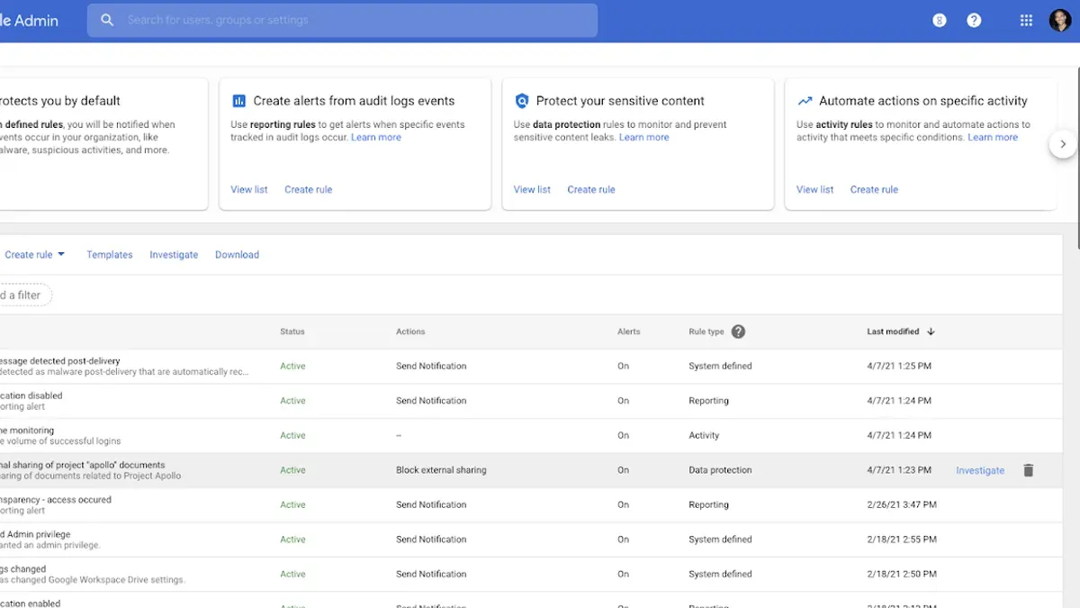Viewport: 1080px width, 608px height.
Task: Click the 'Block external sharing' action cell
Action: click(x=441, y=470)
